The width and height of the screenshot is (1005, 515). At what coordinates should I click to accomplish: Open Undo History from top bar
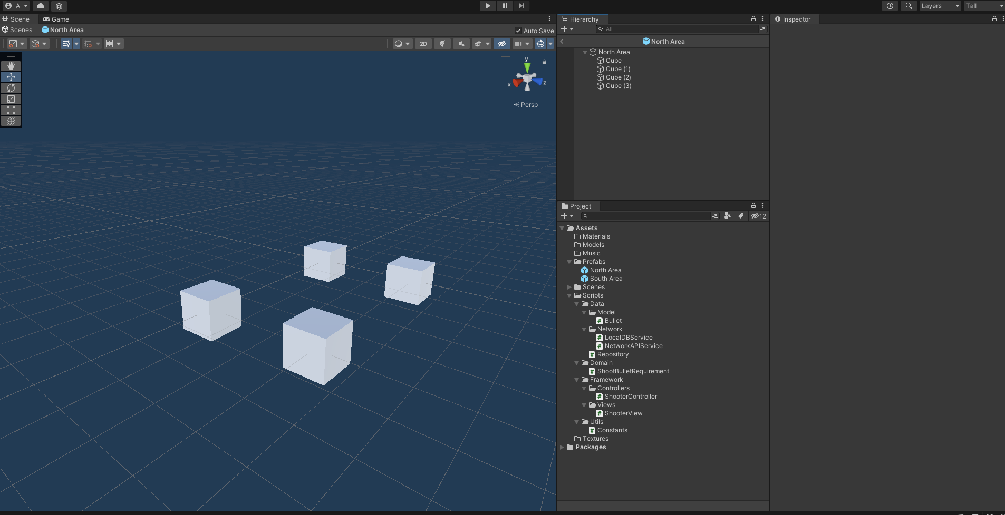890,6
